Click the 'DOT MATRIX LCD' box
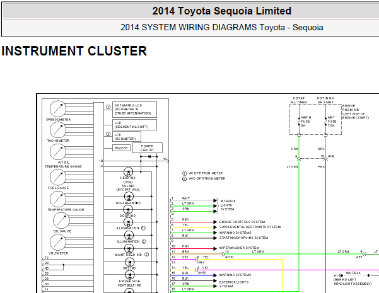This screenshot has height=293, width=379. click(134, 110)
